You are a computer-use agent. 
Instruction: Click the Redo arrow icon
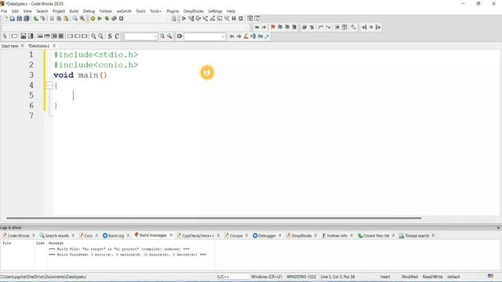click(42, 19)
